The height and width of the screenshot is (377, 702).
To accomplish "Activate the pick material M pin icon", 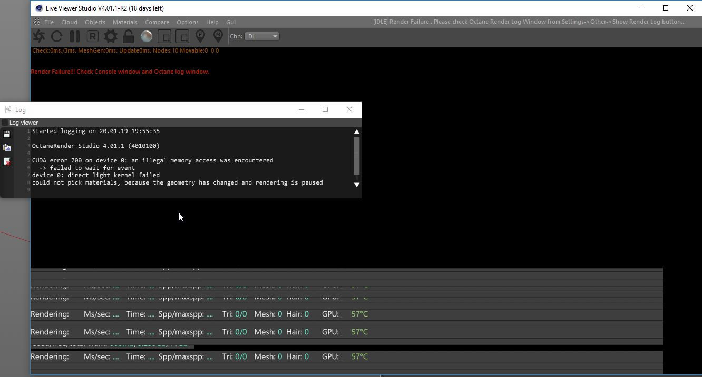I will [218, 36].
